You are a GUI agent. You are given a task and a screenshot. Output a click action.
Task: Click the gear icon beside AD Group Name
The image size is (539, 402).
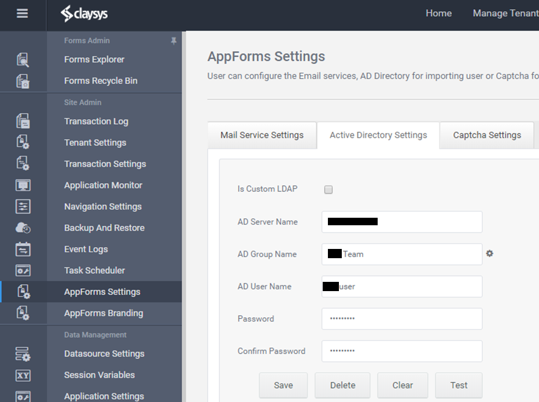(489, 254)
